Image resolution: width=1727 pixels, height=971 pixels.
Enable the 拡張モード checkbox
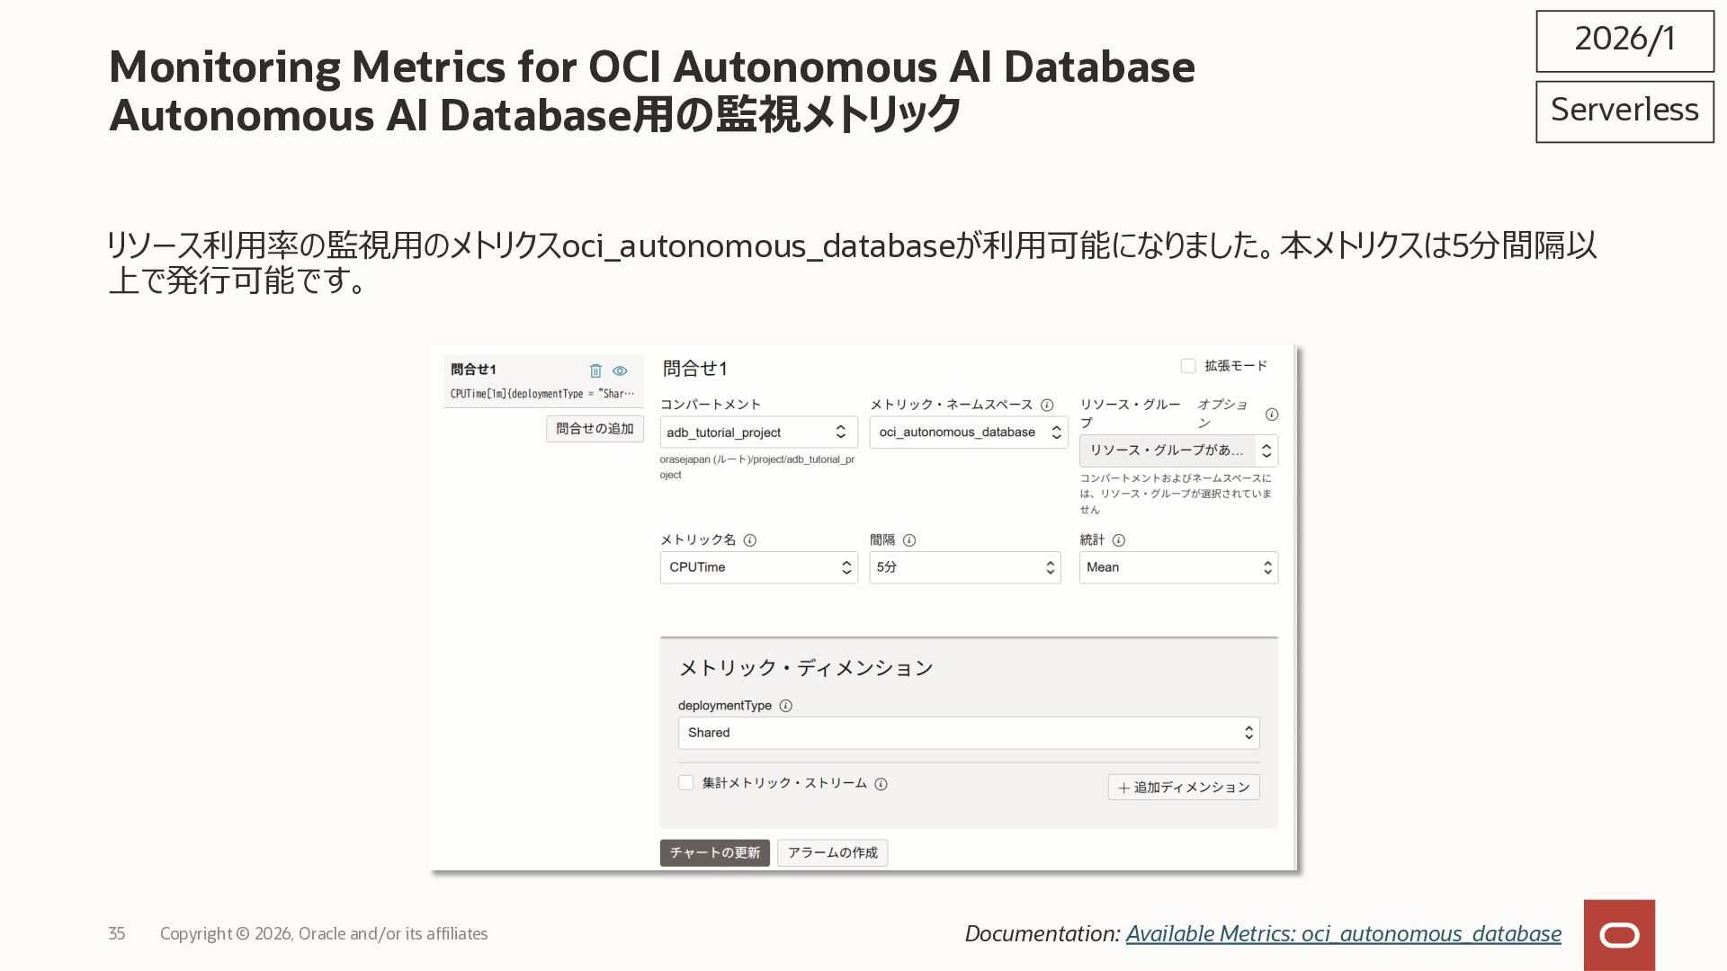1188,366
